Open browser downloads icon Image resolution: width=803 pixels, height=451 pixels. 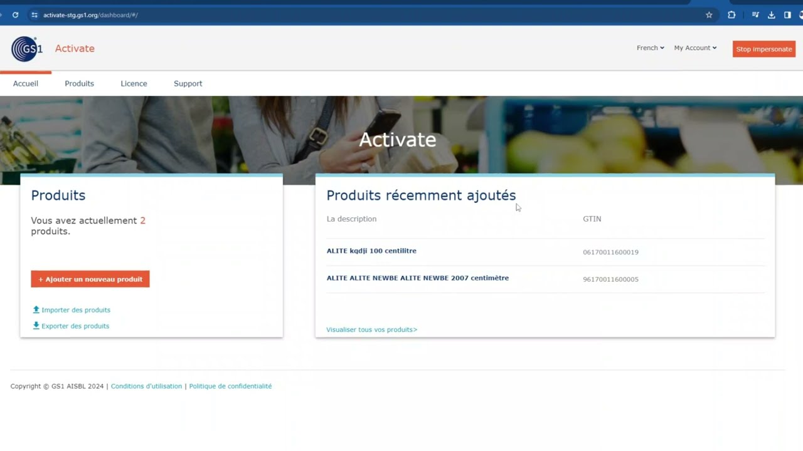point(772,15)
